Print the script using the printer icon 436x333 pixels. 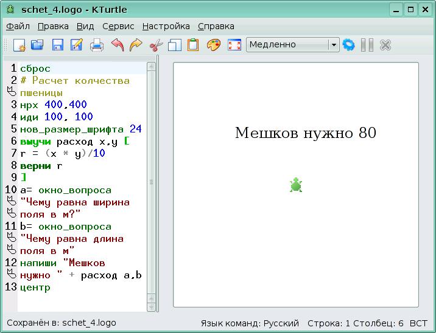tap(97, 45)
